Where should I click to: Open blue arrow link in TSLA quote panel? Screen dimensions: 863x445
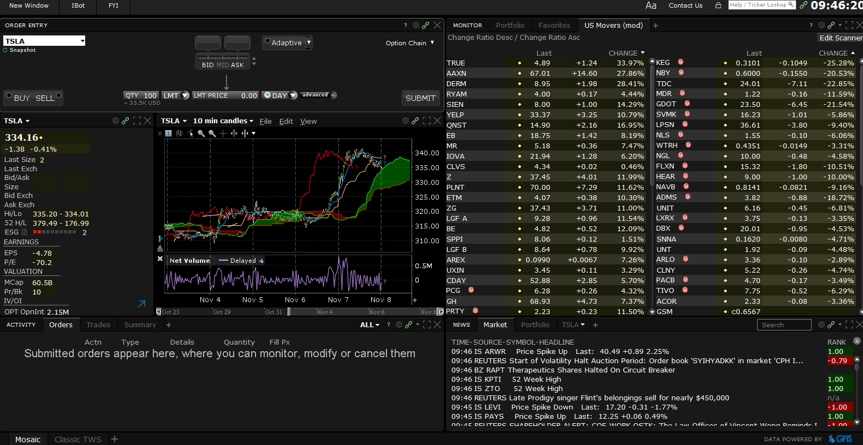pos(142,304)
